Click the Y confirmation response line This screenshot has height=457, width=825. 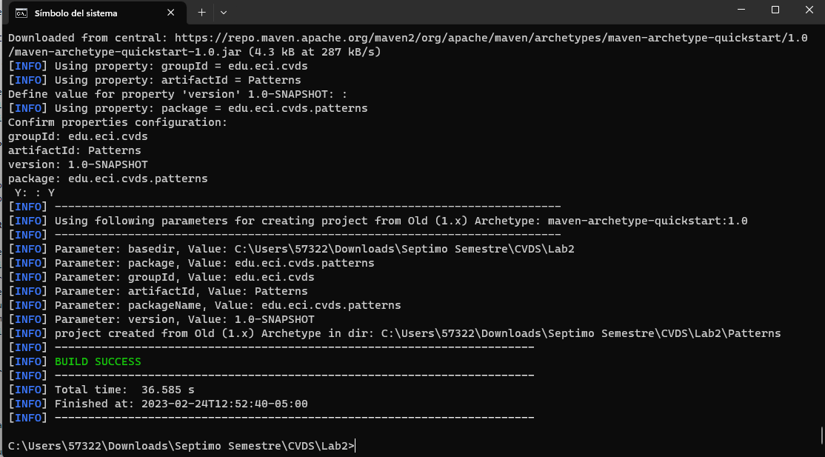(x=30, y=192)
